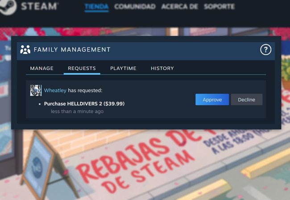The height and width of the screenshot is (200, 290).
Task: Open the Playtime tab
Action: (123, 68)
